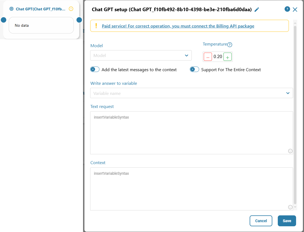Click the yellow exclamation icon in billing banner
The image size is (304, 232).
click(x=96, y=26)
